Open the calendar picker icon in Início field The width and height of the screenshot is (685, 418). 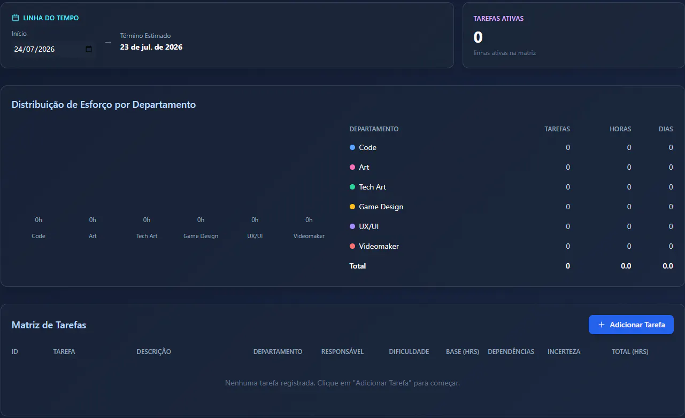click(89, 49)
